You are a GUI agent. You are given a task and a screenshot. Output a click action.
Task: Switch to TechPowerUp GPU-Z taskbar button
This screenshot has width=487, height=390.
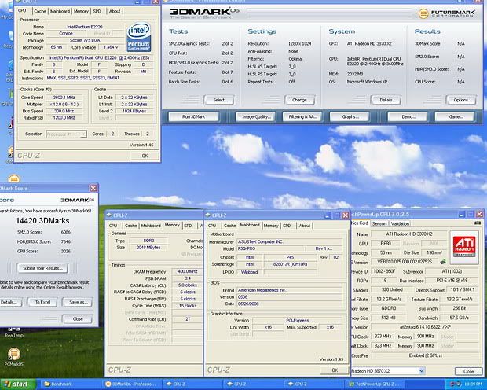375,384
